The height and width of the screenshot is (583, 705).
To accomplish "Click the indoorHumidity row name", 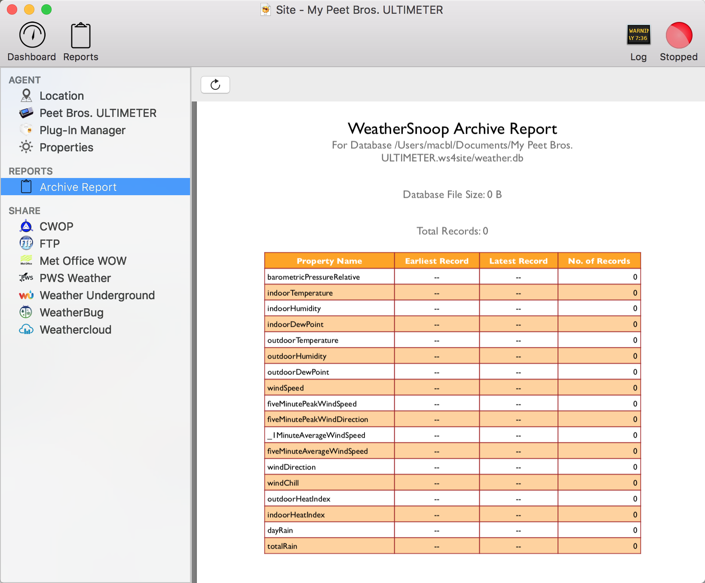I will point(294,308).
